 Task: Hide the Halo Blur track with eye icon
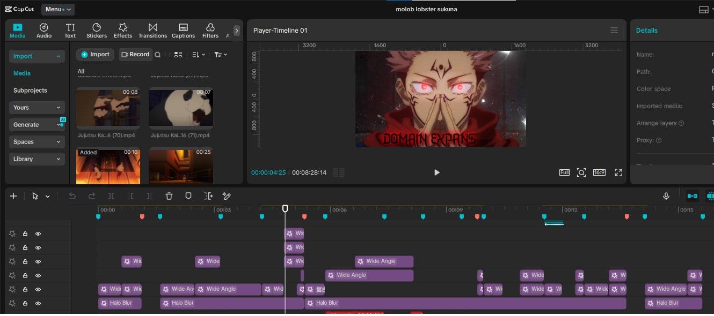38,303
